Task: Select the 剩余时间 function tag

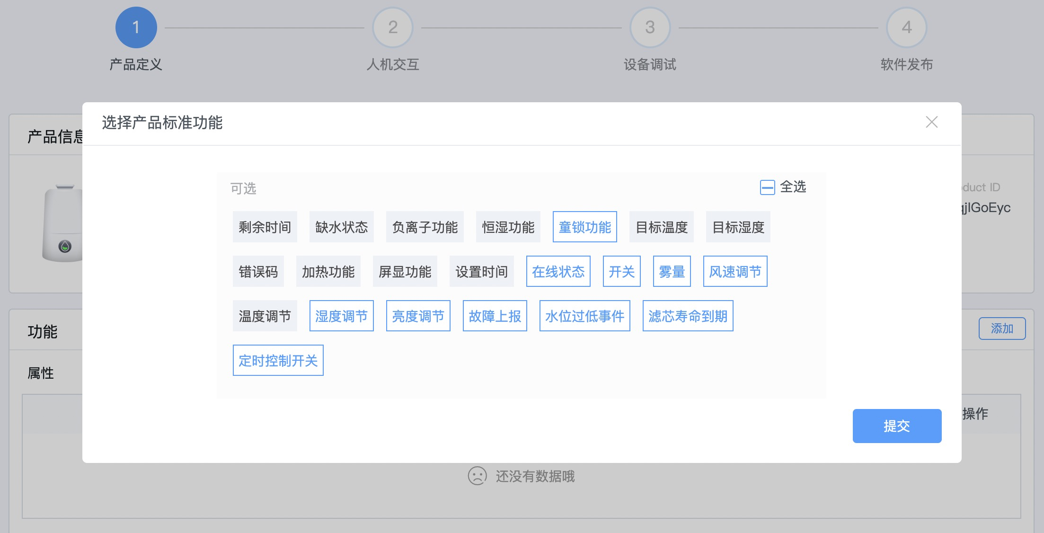Action: coord(265,227)
